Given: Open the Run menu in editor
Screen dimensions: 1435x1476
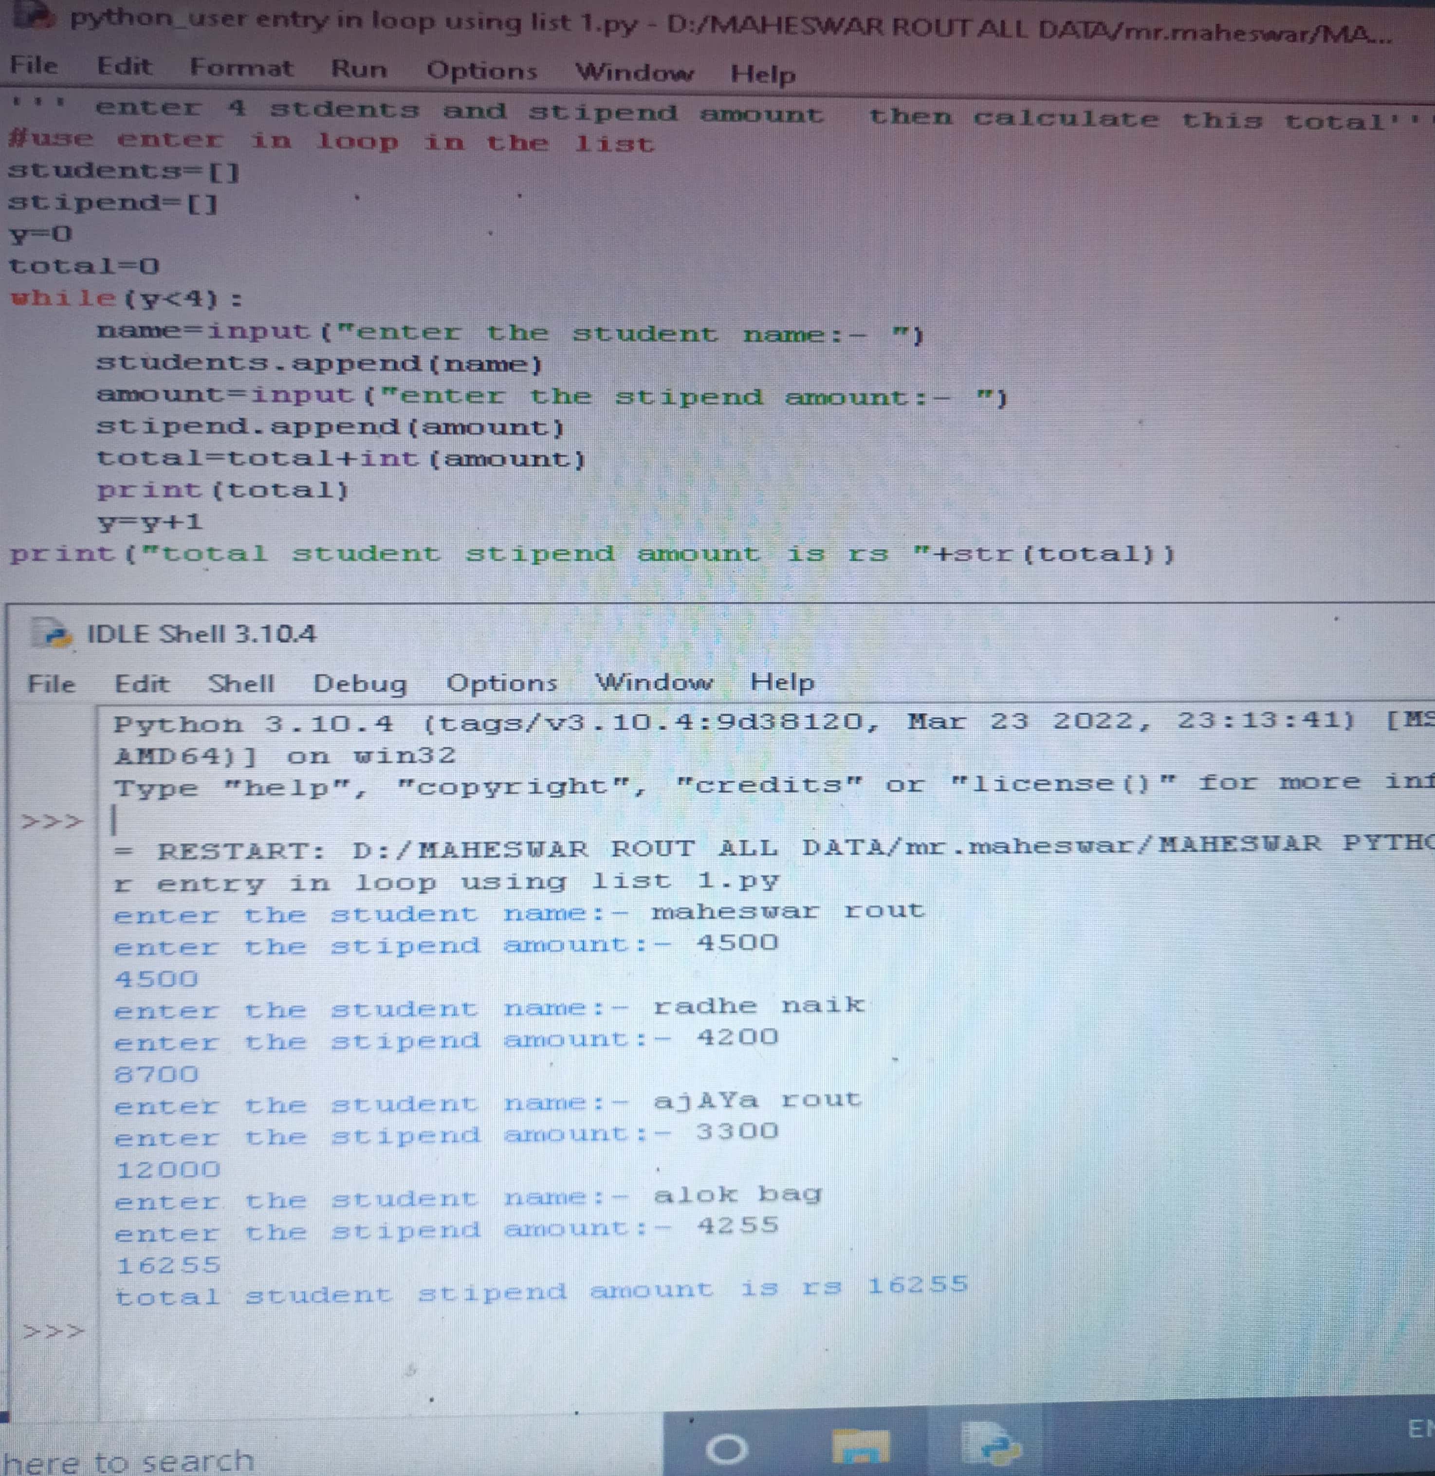Looking at the screenshot, I should pyautogui.click(x=359, y=69).
